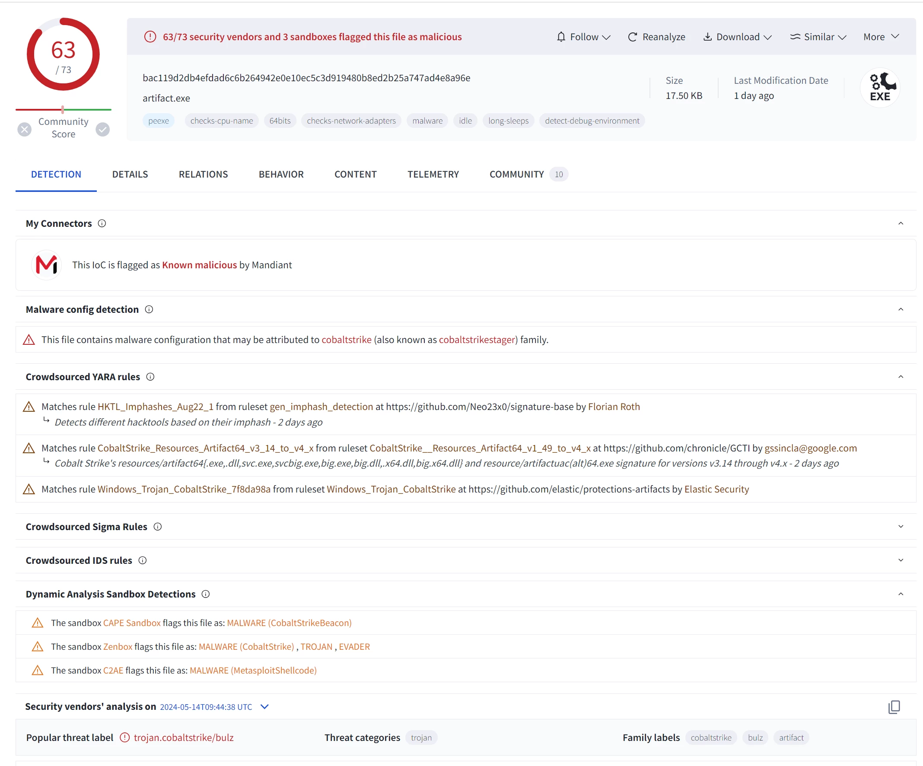This screenshot has height=766, width=923.
Task: Expand the Crowdsourced Sigma Rules section
Action: (x=901, y=527)
